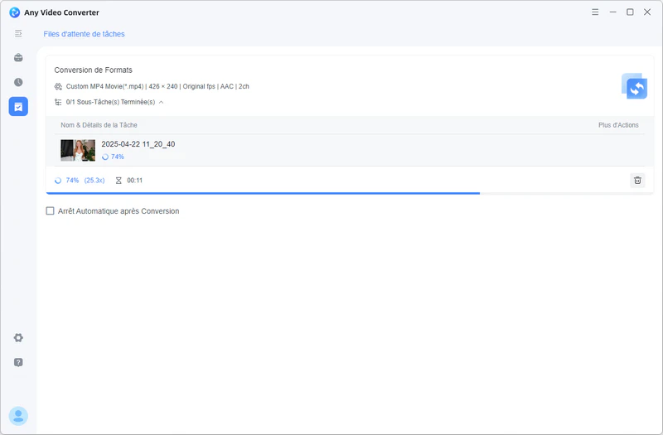Click the blue format conversion icon

[x=634, y=86]
